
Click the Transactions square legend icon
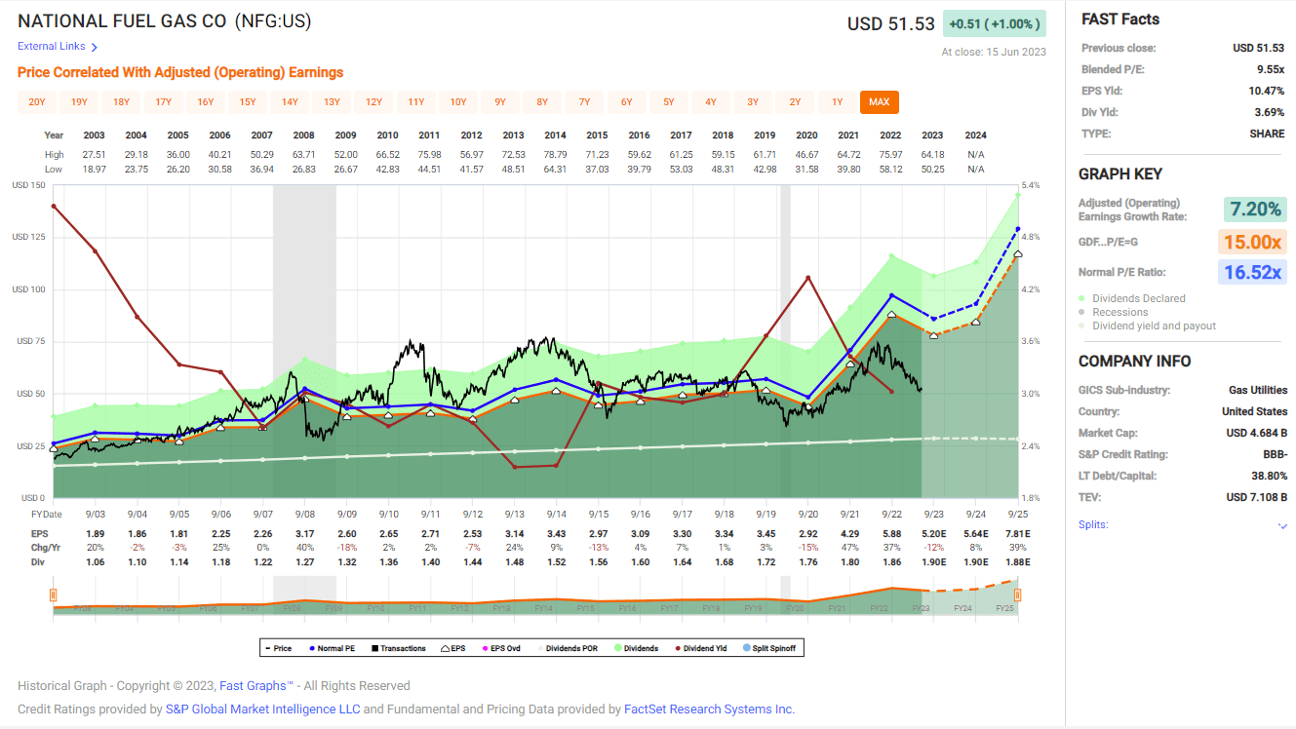tap(375, 649)
